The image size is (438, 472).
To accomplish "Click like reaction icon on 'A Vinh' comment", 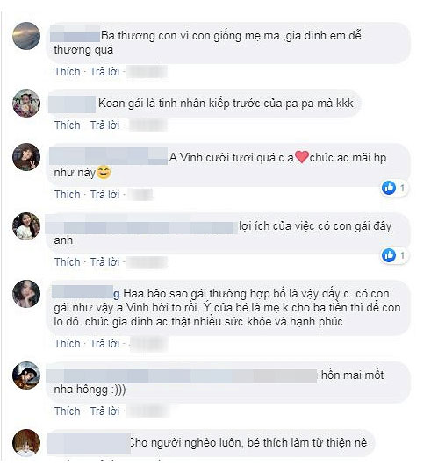I will point(389,188).
